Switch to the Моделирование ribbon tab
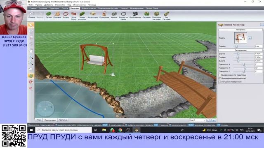 137,8
